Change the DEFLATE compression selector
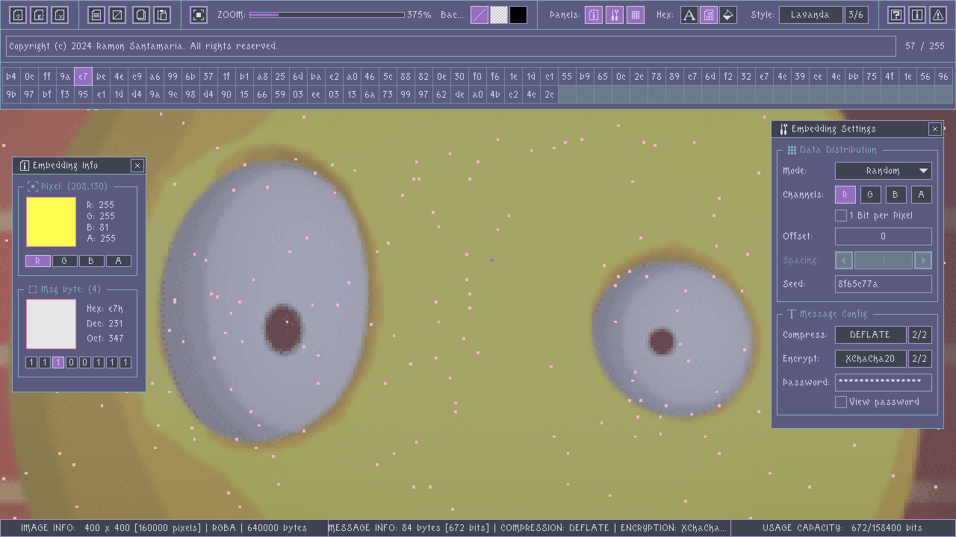The width and height of the screenshot is (956, 537). tap(870, 335)
